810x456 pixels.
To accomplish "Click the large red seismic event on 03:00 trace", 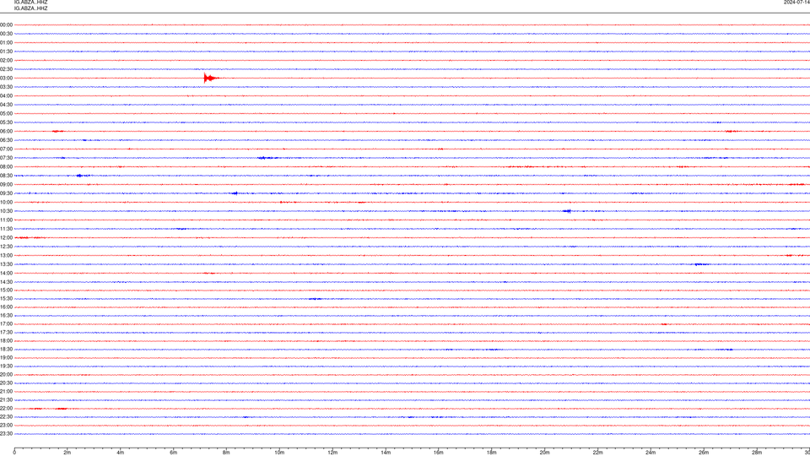I will (x=210, y=78).
